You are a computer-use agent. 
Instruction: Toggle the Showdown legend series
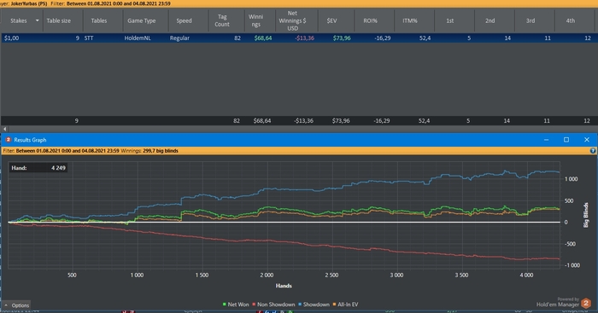314,304
